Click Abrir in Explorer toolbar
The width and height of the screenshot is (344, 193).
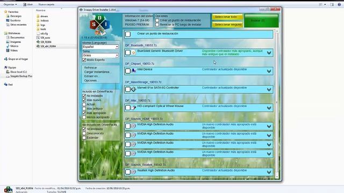[x=28, y=4]
